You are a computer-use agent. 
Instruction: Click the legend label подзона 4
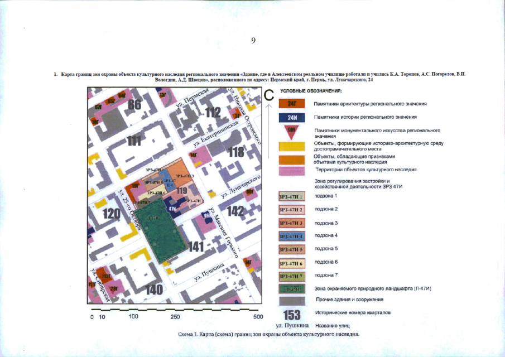pyautogui.click(x=326, y=235)
